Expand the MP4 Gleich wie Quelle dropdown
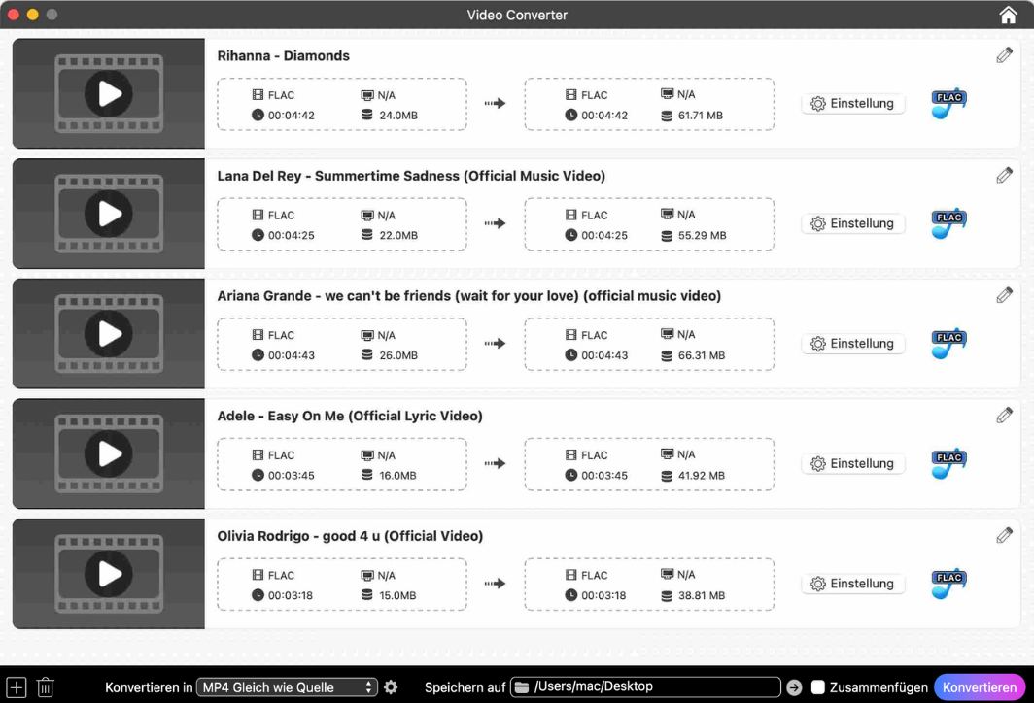Image resolution: width=1034 pixels, height=703 pixels. 287,687
